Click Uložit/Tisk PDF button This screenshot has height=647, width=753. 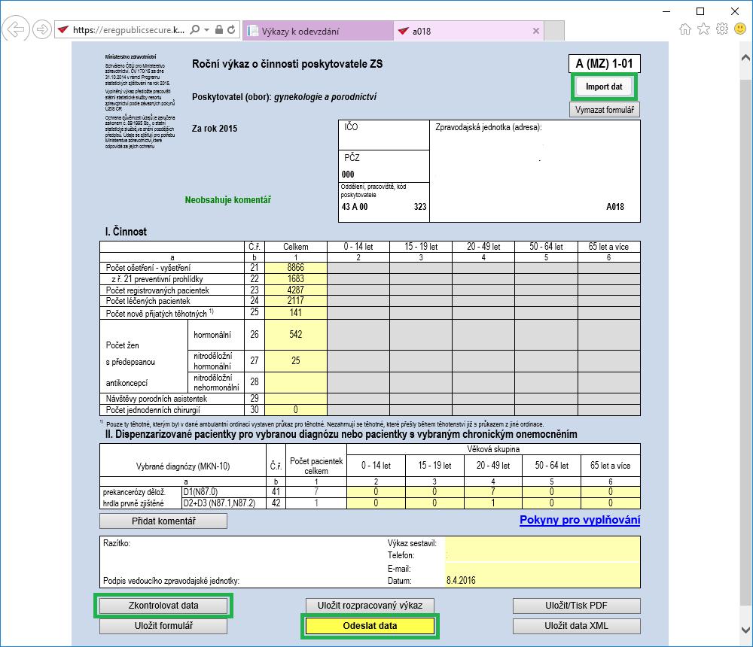click(576, 606)
